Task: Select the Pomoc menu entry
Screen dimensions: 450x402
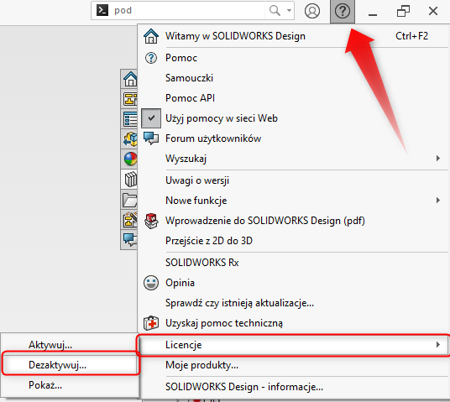Action: point(294,58)
